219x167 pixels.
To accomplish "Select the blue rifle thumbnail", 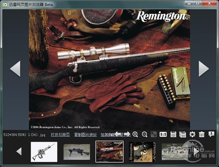I will click(77, 152).
